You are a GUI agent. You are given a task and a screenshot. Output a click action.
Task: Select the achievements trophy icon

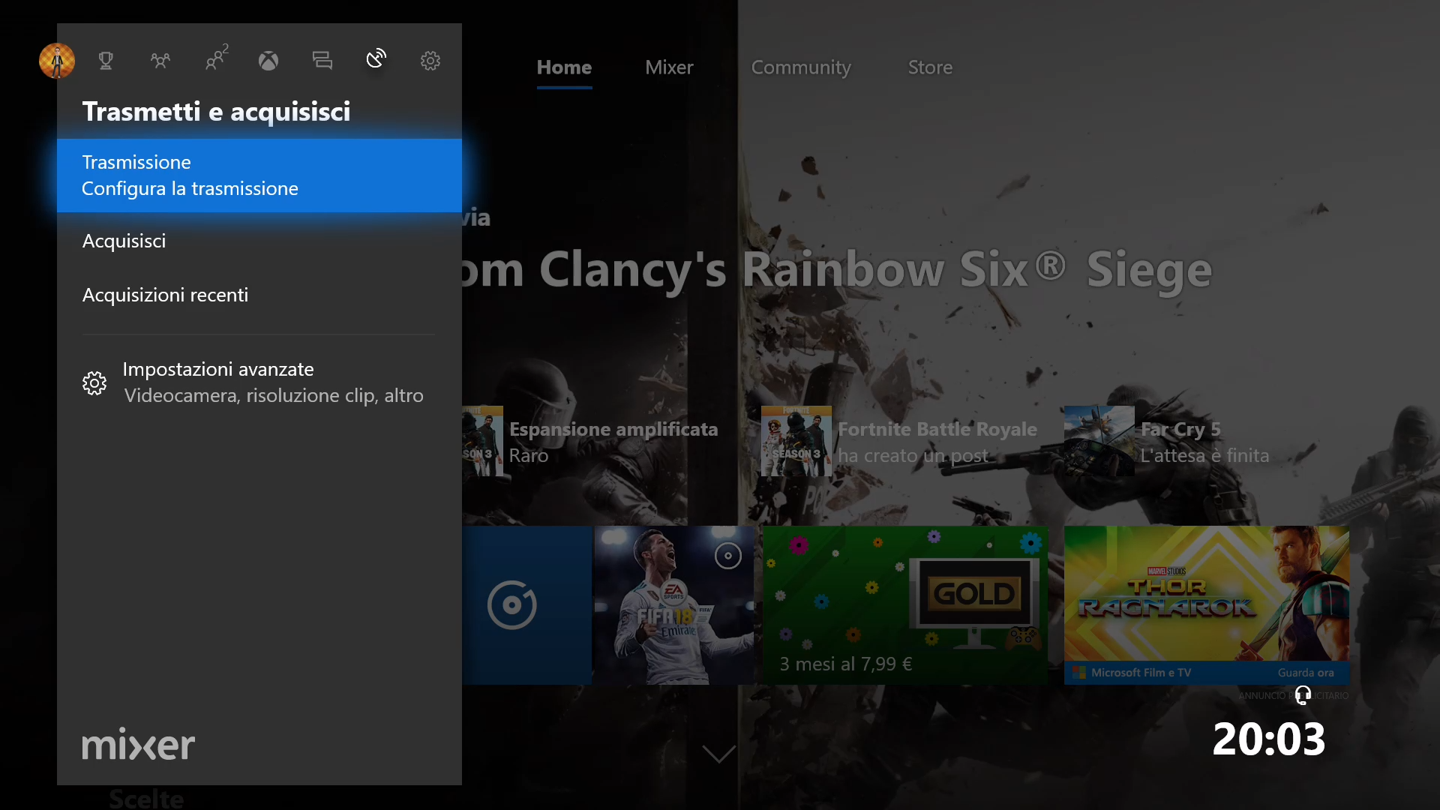pos(106,60)
